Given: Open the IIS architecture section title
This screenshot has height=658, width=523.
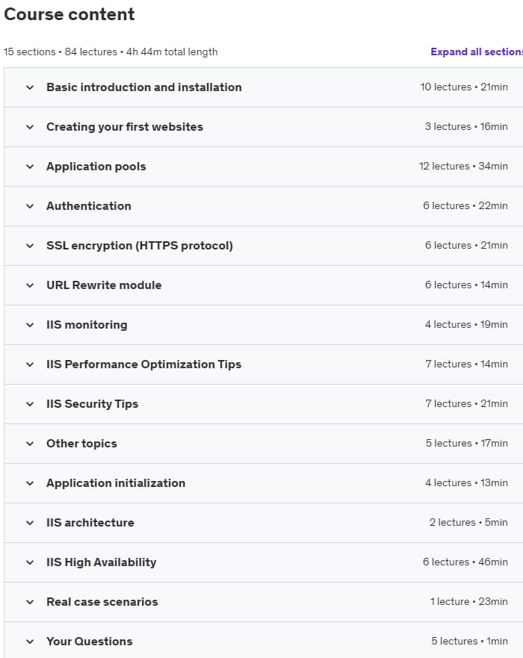Looking at the screenshot, I should click(x=90, y=523).
